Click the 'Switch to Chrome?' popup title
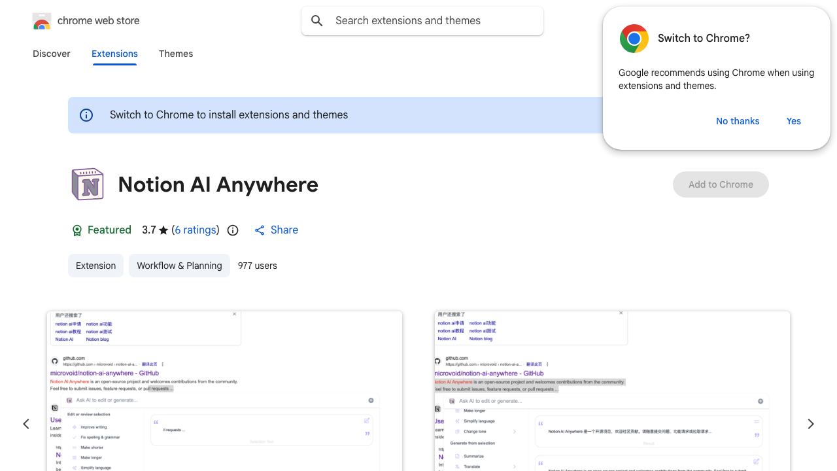 (704, 39)
